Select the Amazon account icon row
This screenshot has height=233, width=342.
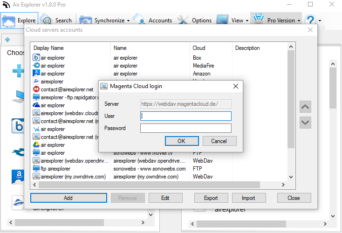pyautogui.click(x=36, y=73)
